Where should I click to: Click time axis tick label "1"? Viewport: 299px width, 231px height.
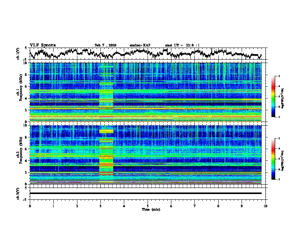pyautogui.click(x=53, y=206)
